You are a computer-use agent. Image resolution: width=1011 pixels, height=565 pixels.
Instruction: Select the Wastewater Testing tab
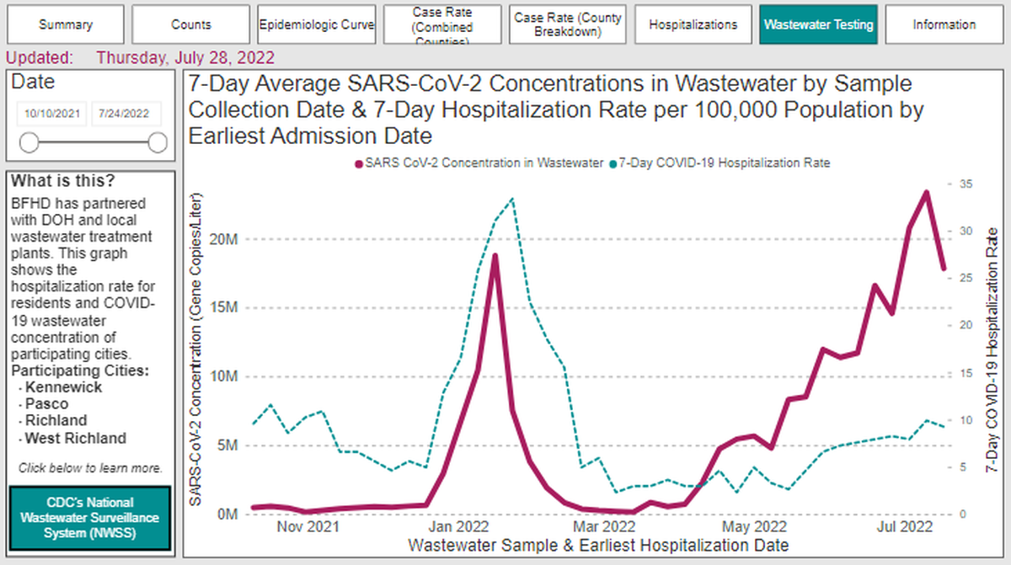818,24
